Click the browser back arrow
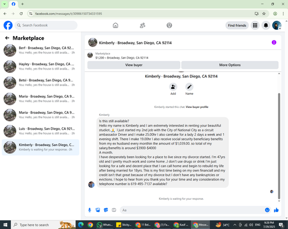The width and height of the screenshot is (288, 229). [5, 14]
